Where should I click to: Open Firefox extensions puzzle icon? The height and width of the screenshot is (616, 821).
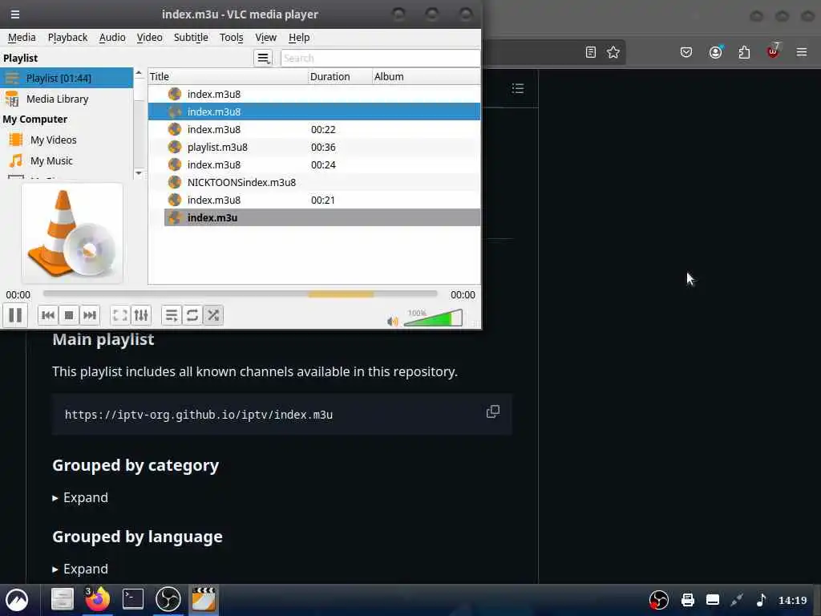[x=744, y=52]
